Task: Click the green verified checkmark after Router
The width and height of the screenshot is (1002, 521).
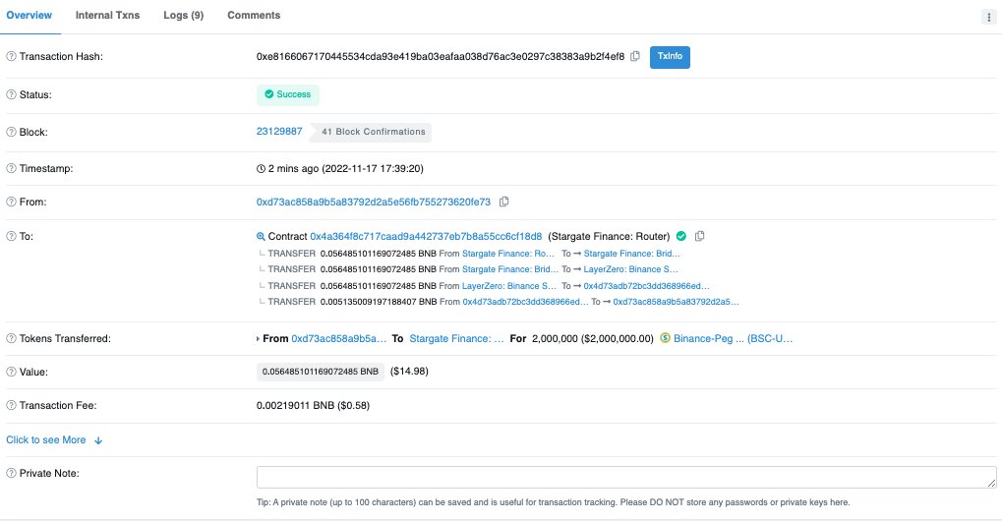Action: [681, 236]
